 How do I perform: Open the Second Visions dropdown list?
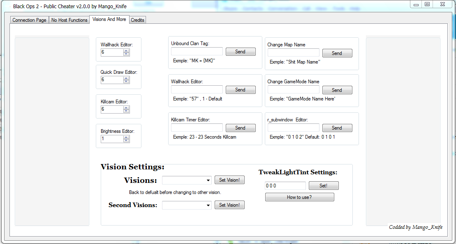[208, 205]
